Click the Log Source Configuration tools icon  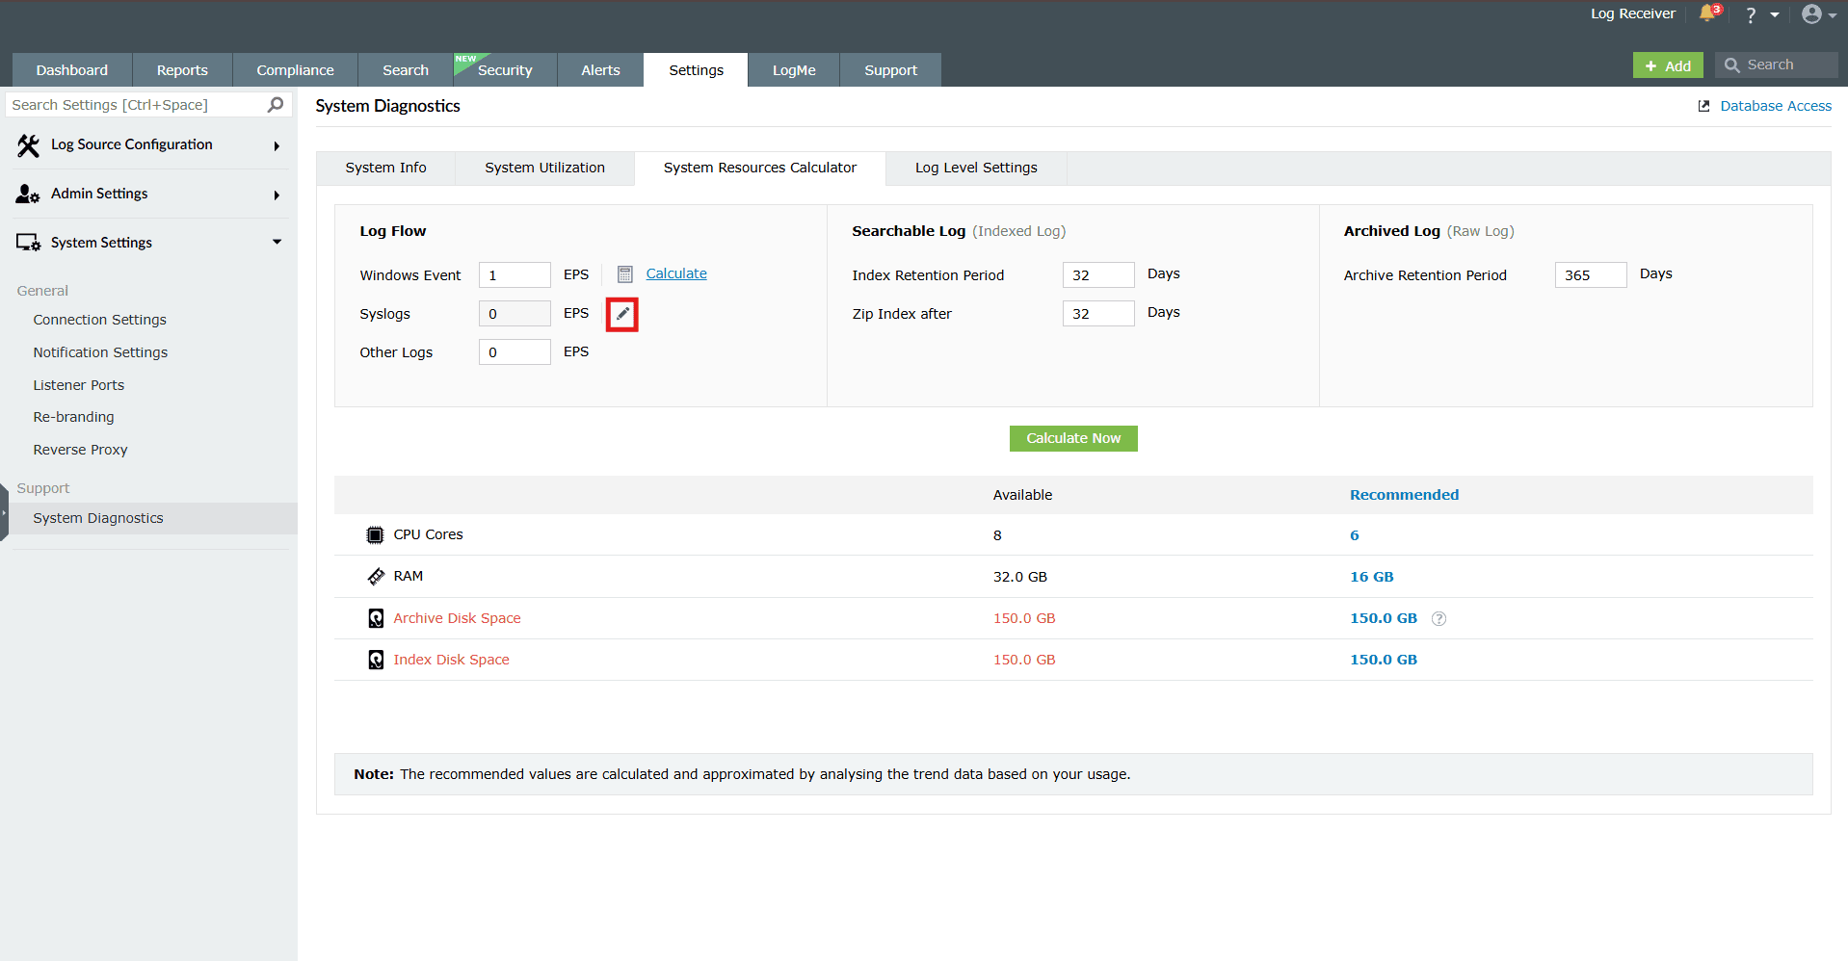tap(28, 145)
